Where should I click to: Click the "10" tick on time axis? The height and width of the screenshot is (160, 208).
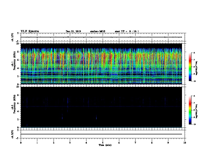coord(185,143)
